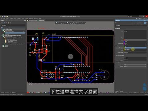The image size is (148, 111).
Task: Open the File menu
Action: pos(2,18)
